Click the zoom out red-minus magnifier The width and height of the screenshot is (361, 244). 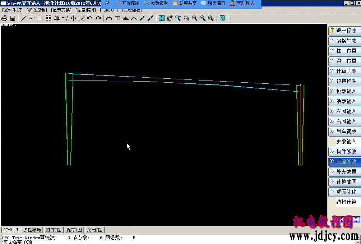click(203, 18)
